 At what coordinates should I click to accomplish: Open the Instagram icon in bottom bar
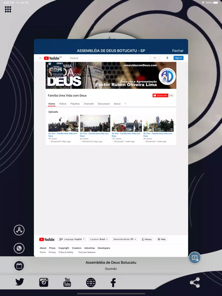(44, 282)
